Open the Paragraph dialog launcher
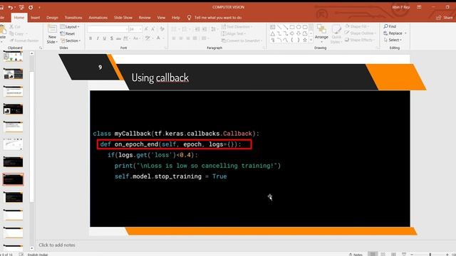This screenshot has height=256, width=456. (x=264, y=48)
